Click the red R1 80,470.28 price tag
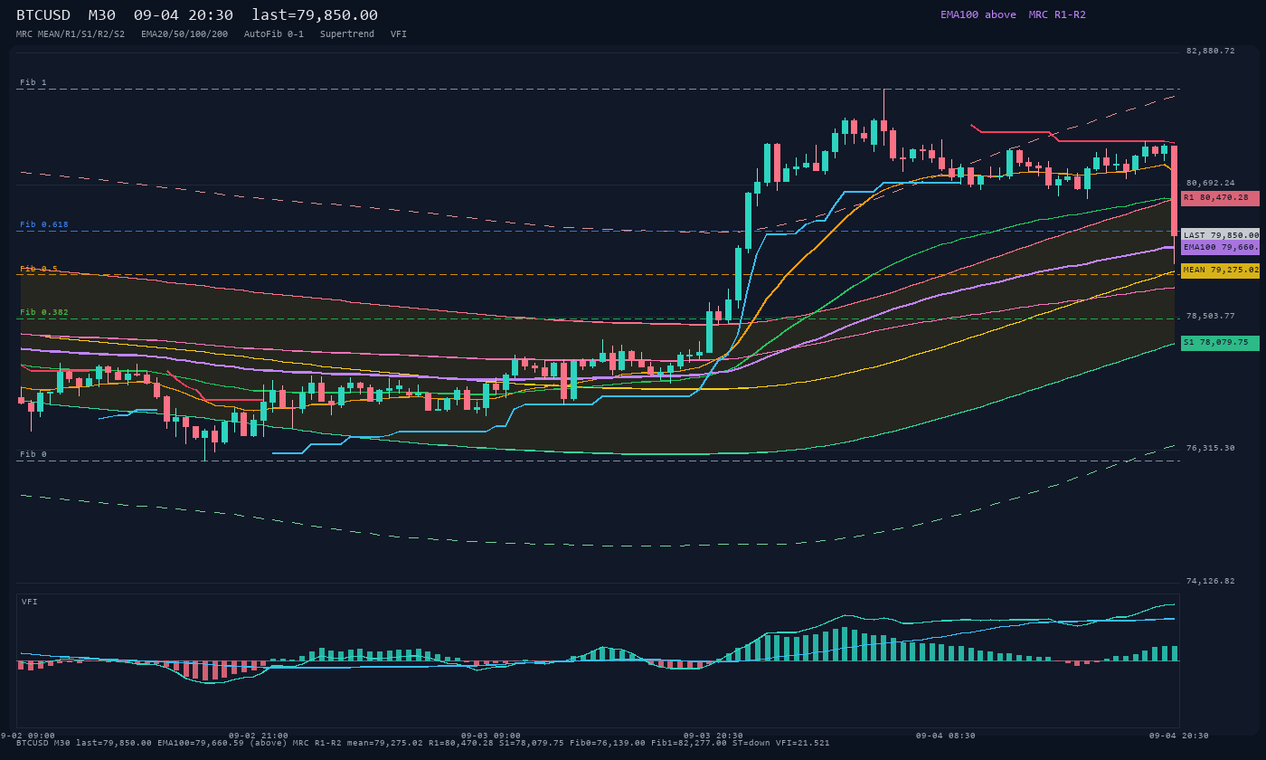This screenshot has height=760, width=1266. (1220, 197)
